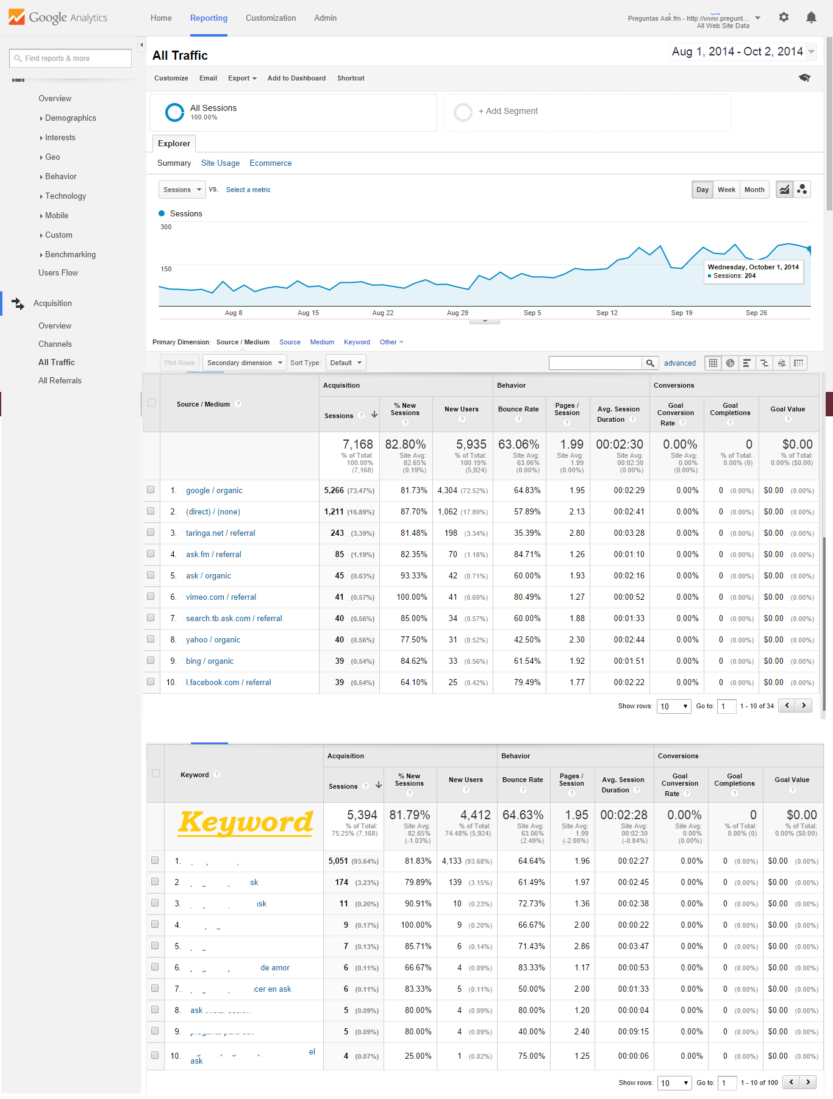Open the account selector dropdown arrow
Image resolution: width=833 pixels, height=1099 pixels.
pyautogui.click(x=757, y=18)
